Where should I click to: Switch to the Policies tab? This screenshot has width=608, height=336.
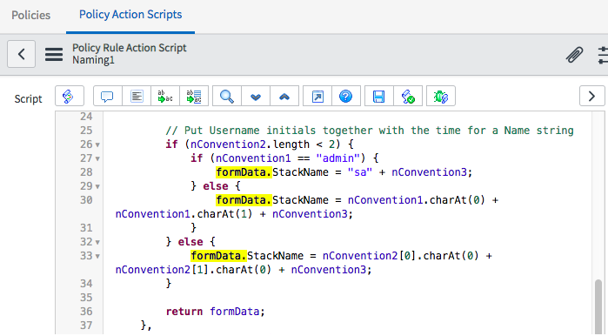(31, 15)
